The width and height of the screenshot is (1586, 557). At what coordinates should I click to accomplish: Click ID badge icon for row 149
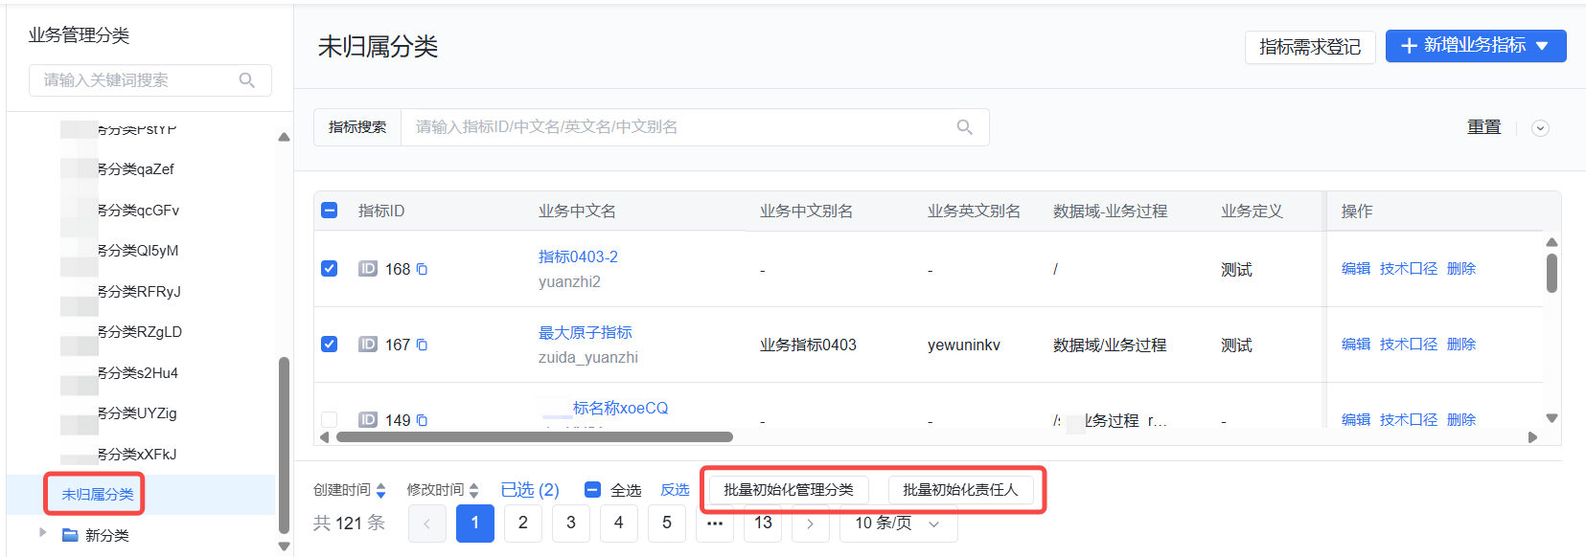[x=368, y=420]
